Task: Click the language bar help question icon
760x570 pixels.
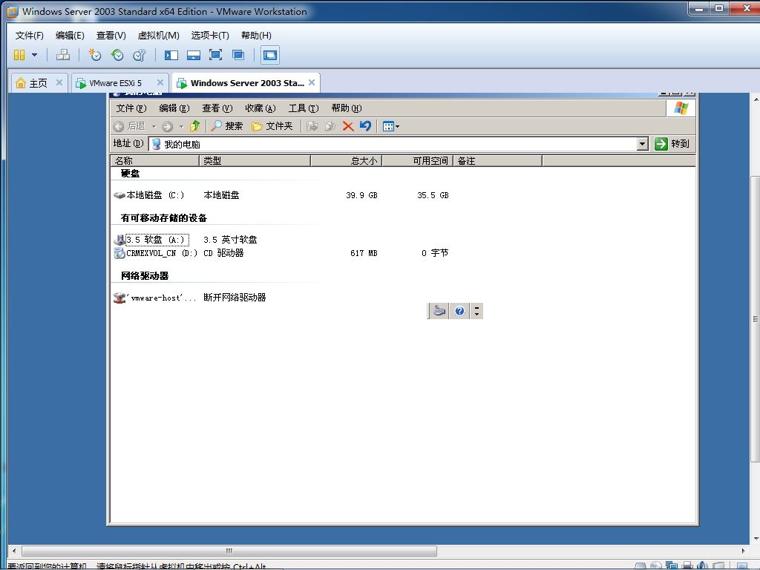Action: (459, 311)
